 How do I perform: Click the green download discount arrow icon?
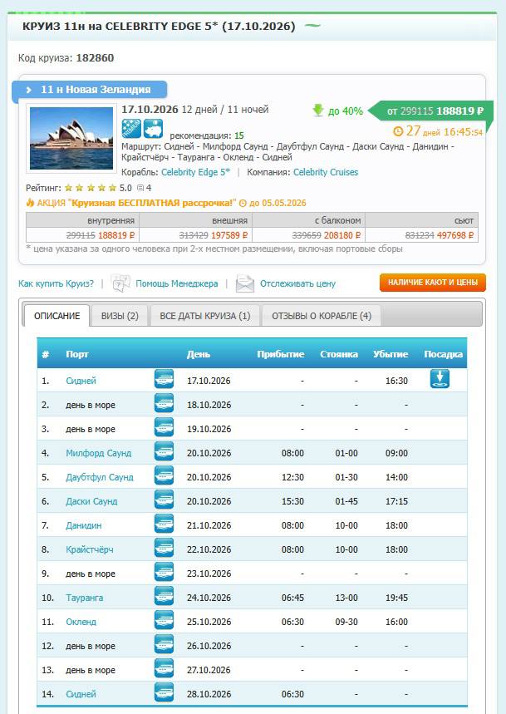pos(318,111)
